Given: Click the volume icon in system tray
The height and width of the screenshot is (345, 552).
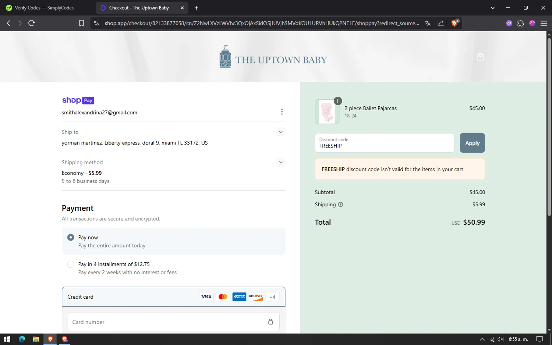Looking at the screenshot, I should [500, 339].
